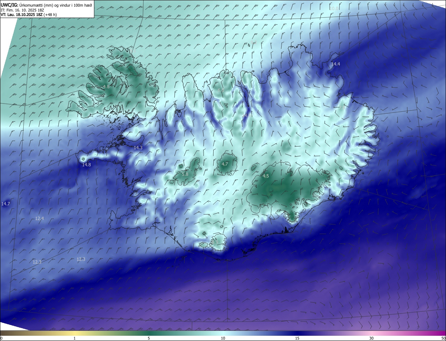
Task: Click the 4.5 value on Vatnajökull glacier
Action: point(266,176)
